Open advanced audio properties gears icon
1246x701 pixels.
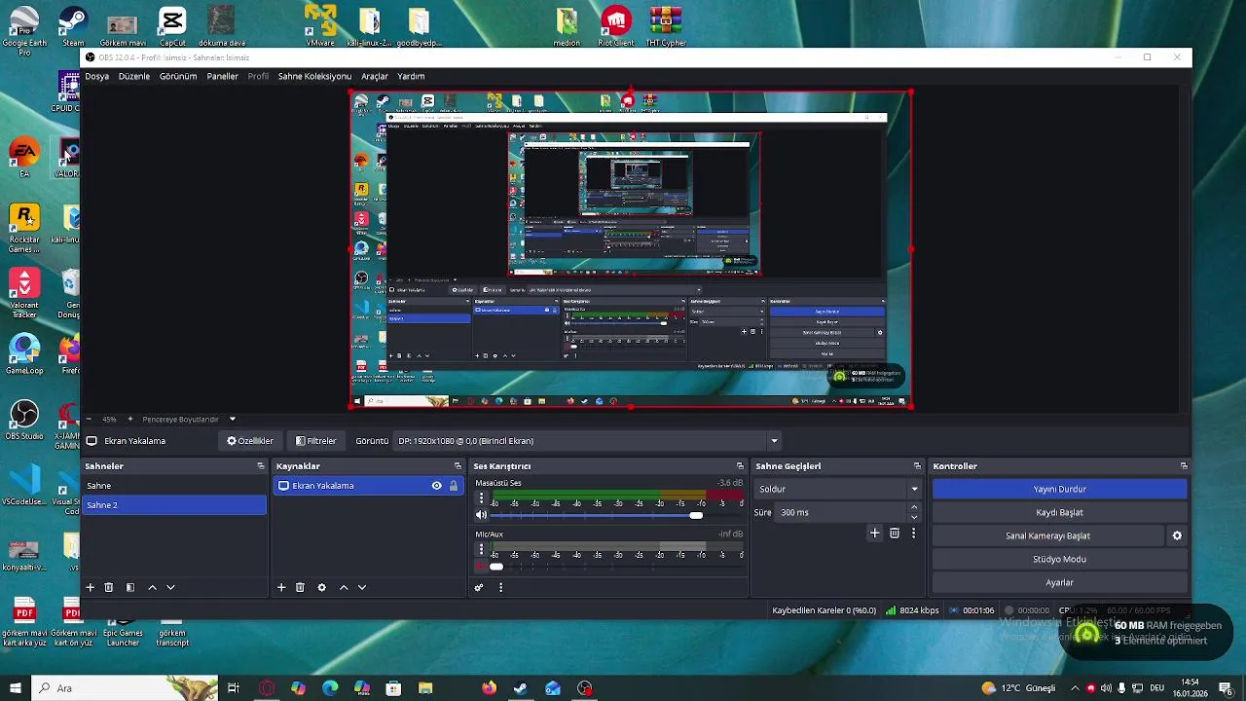pos(479,587)
